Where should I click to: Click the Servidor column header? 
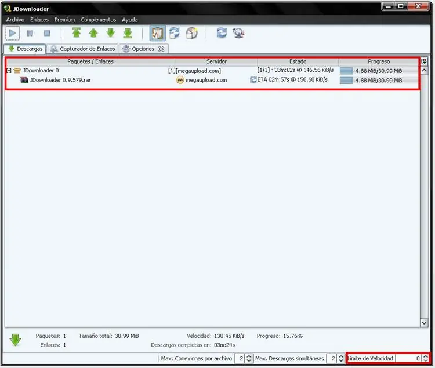(x=217, y=61)
